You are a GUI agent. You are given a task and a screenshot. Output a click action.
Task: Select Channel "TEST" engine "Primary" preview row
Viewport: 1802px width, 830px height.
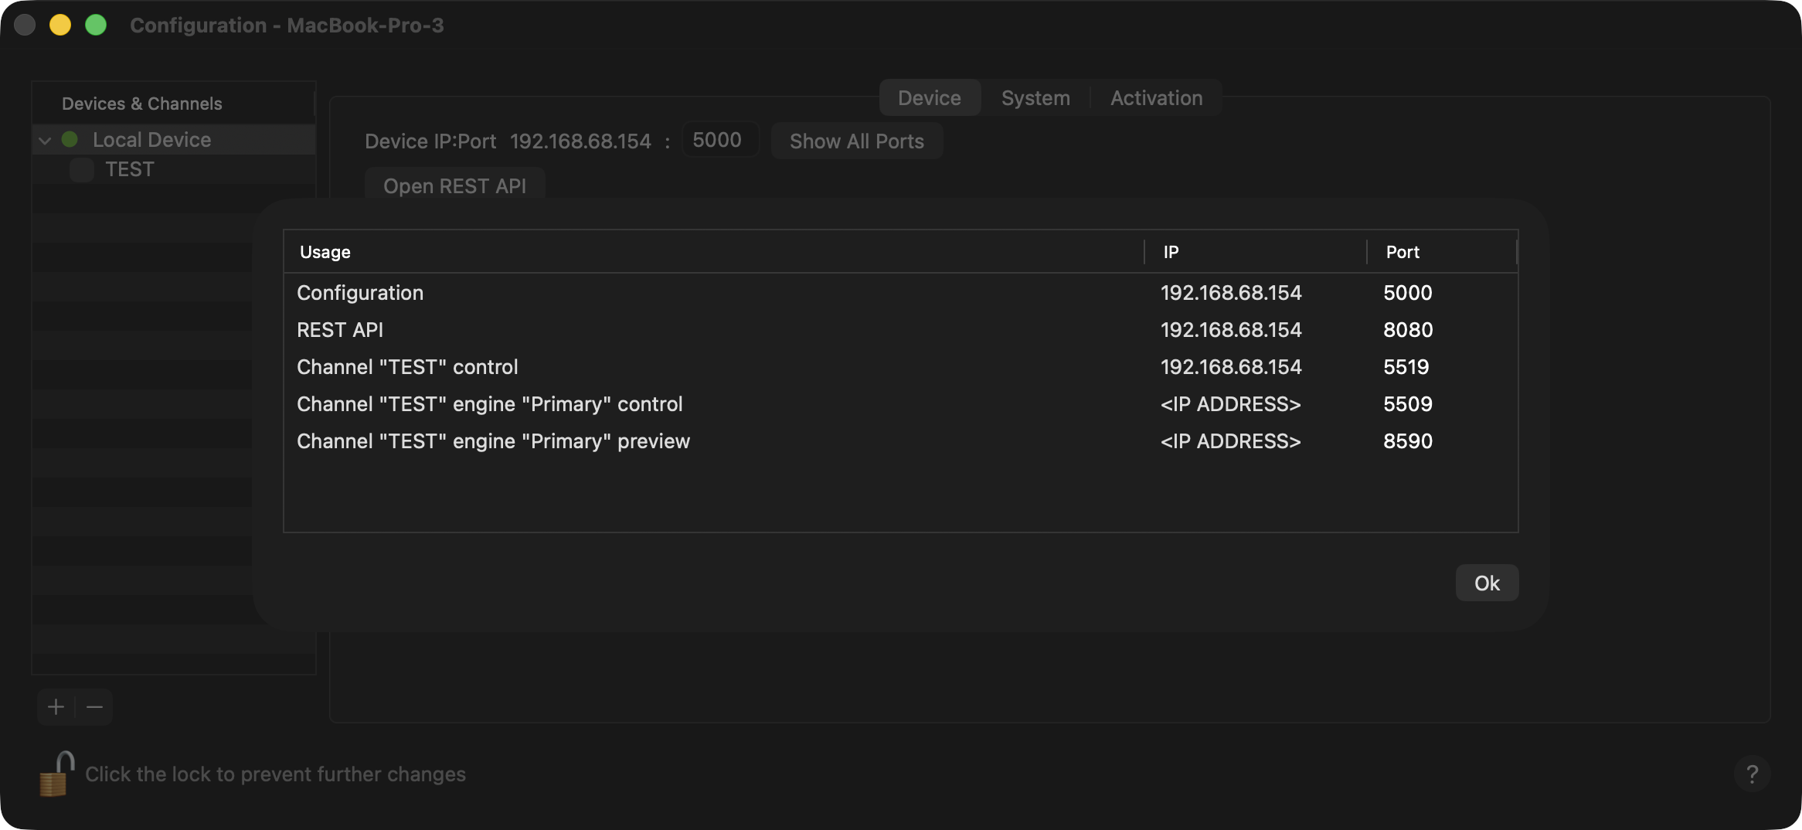pyautogui.click(x=901, y=441)
